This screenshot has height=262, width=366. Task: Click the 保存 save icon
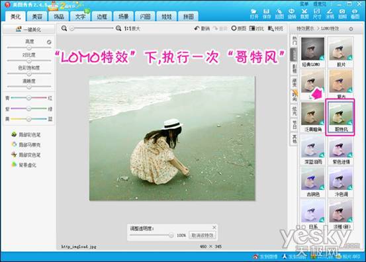tap(267, 14)
